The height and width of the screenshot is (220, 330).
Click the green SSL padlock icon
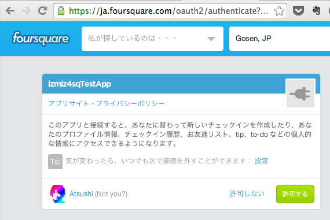(x=61, y=10)
